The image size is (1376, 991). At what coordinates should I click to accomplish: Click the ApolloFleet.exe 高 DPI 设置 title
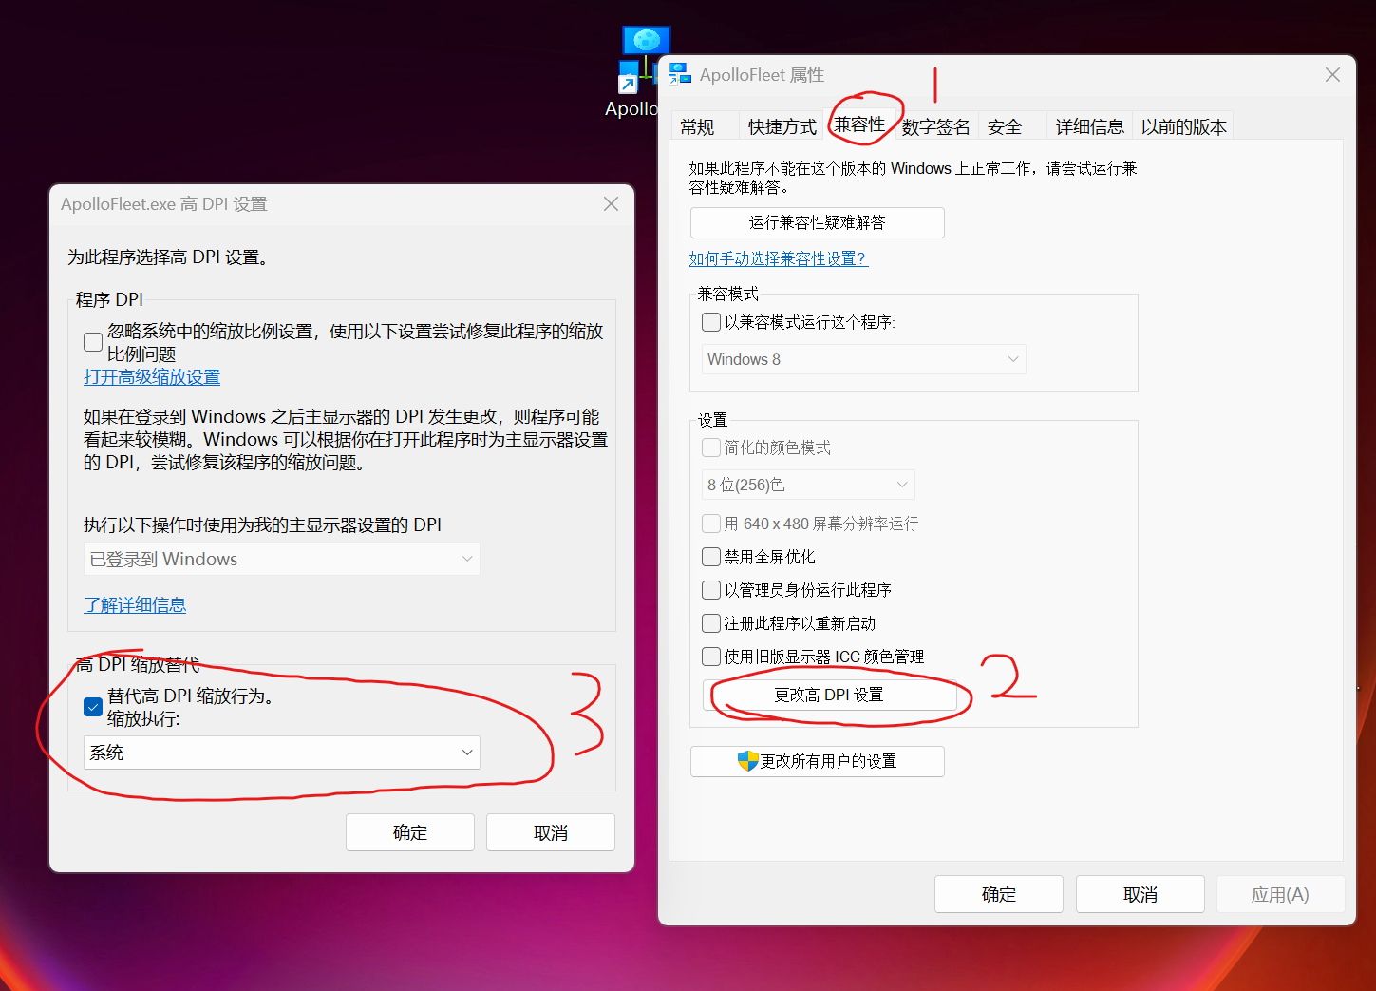click(x=164, y=204)
